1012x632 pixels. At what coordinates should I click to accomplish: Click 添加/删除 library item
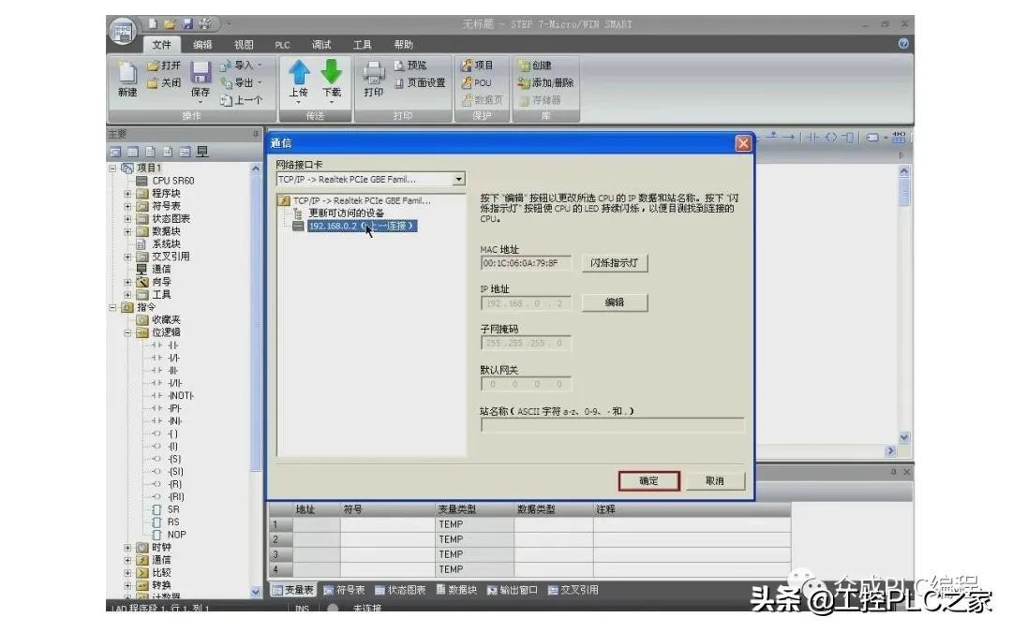pos(546,82)
